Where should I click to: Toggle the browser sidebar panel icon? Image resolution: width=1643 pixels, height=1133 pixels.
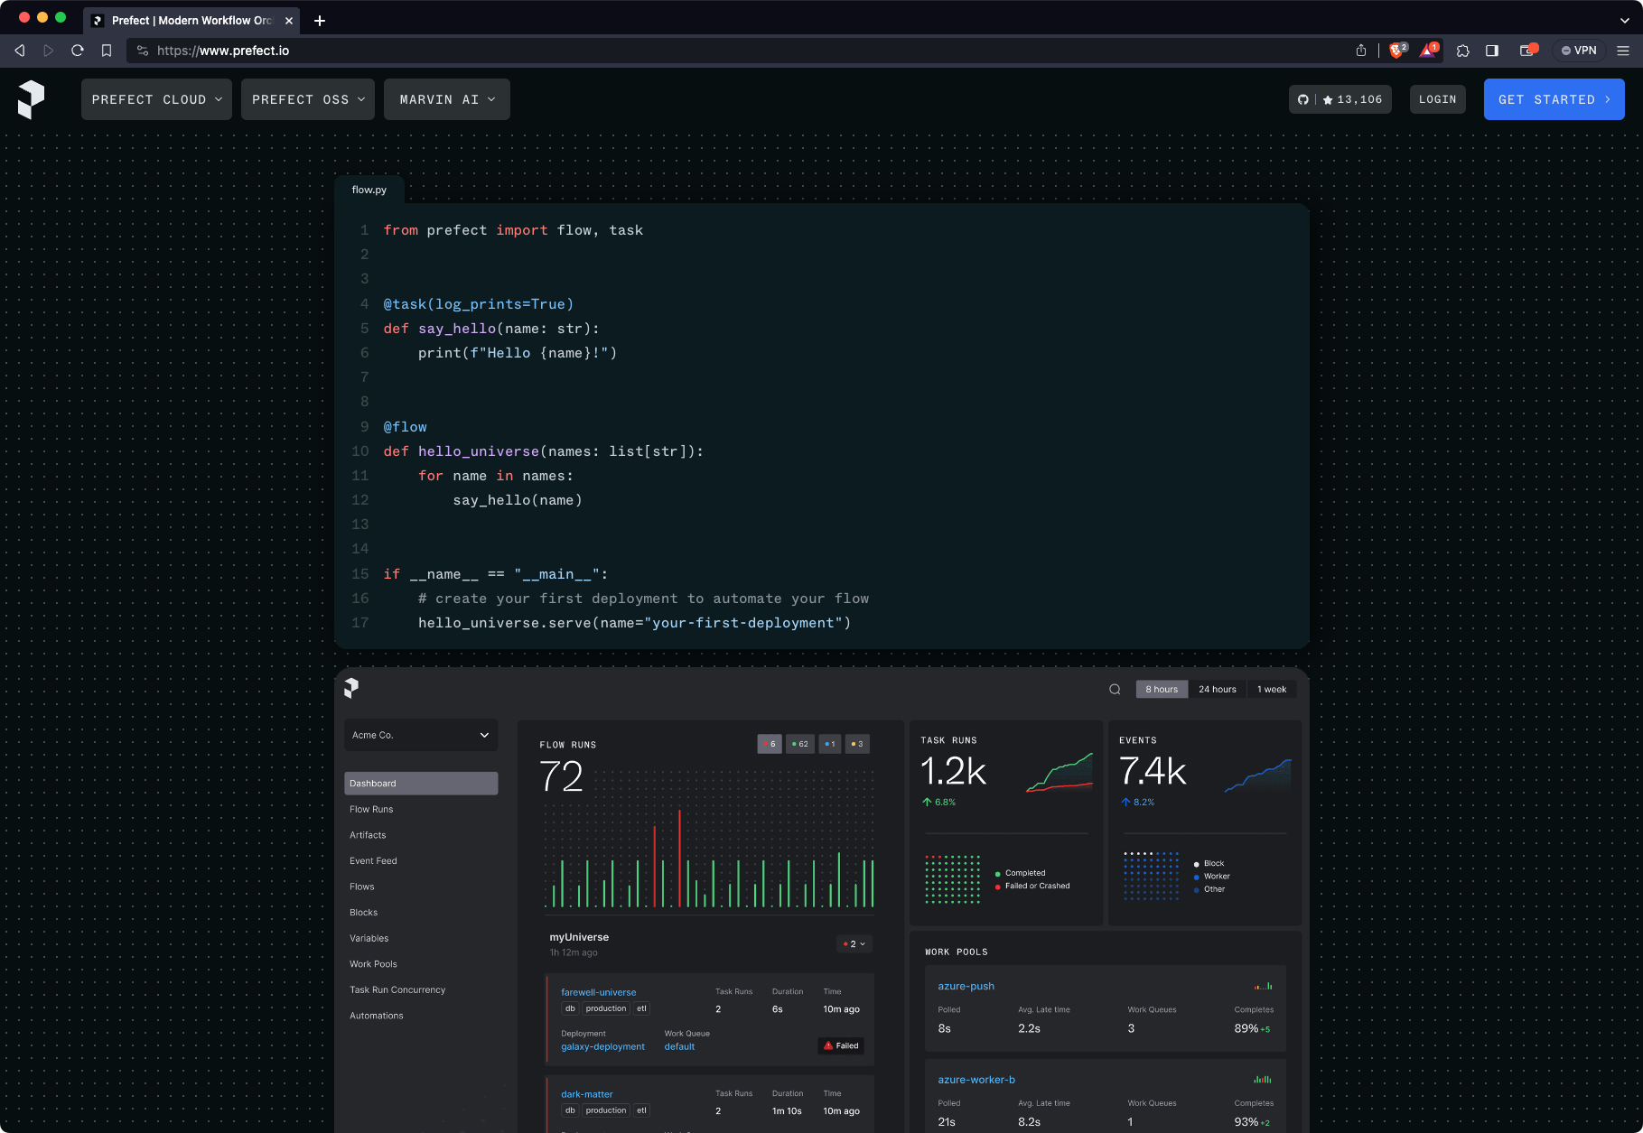(x=1492, y=51)
